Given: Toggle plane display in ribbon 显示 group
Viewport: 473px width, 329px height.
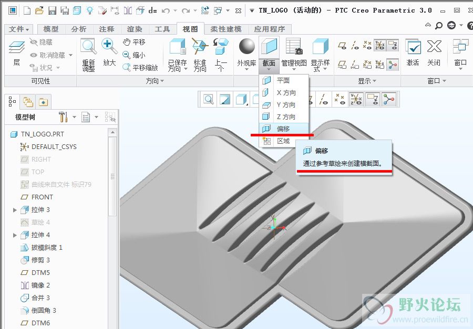Looking at the screenshot, I should click(342, 46).
